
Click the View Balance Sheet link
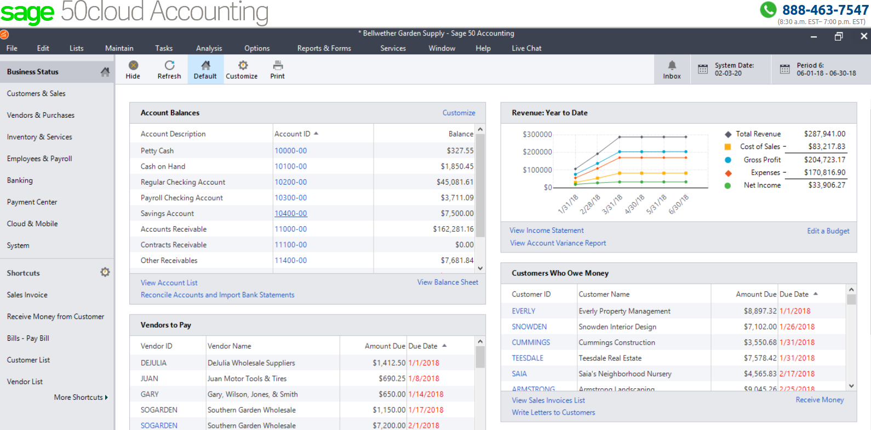[x=447, y=282]
